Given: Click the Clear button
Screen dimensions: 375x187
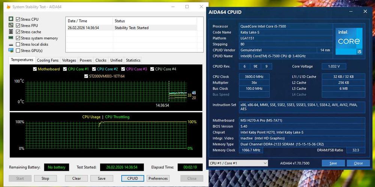Looking at the screenshot, I should [x=76, y=178].
